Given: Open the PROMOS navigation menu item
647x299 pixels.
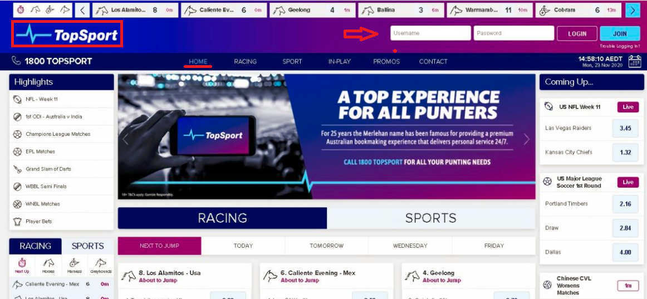Looking at the screenshot, I should coord(386,61).
